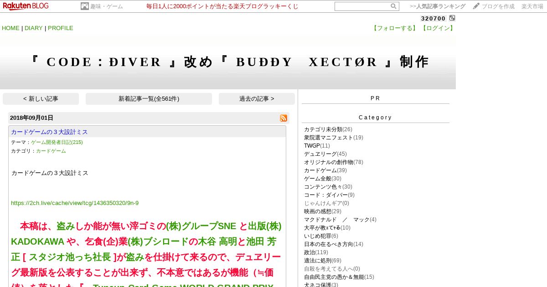Open category 大卒が教ｪてゃる(10)
The height and width of the screenshot is (287, 547).
tap(327, 228)
